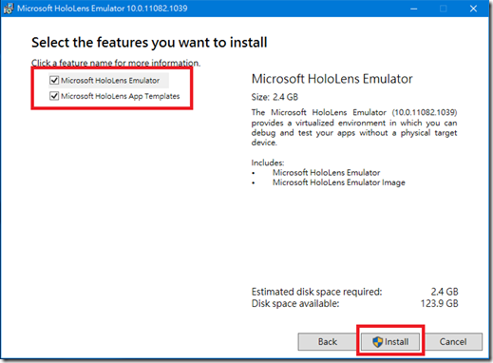Click 'Microsoft HoloLens Emulator Image' list entry
This screenshot has height=363, width=493.
click(x=339, y=182)
